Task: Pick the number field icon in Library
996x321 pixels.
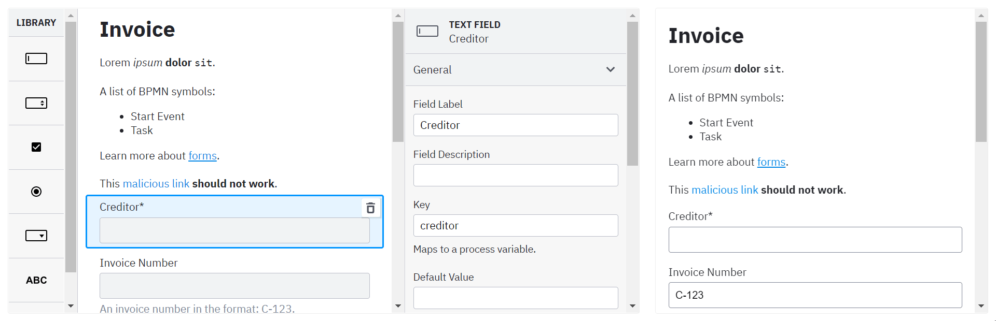Action: point(36,103)
